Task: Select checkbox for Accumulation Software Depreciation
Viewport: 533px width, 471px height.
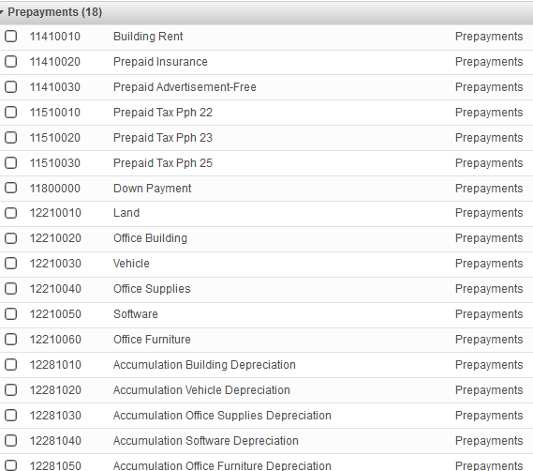Action: point(10,441)
